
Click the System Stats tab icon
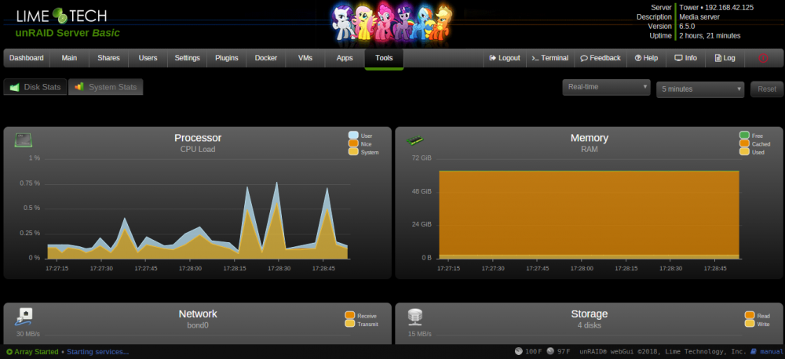[x=79, y=86]
